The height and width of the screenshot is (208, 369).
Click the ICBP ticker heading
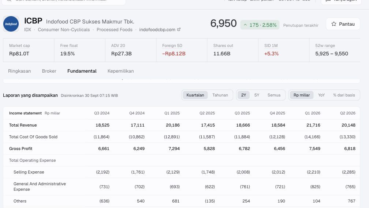pos(33,21)
